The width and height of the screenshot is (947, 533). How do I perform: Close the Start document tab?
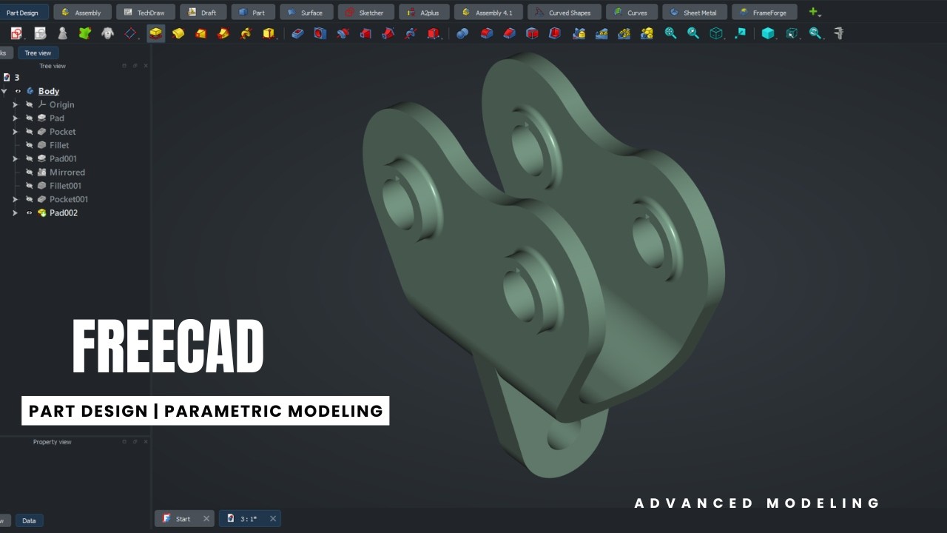(206, 519)
